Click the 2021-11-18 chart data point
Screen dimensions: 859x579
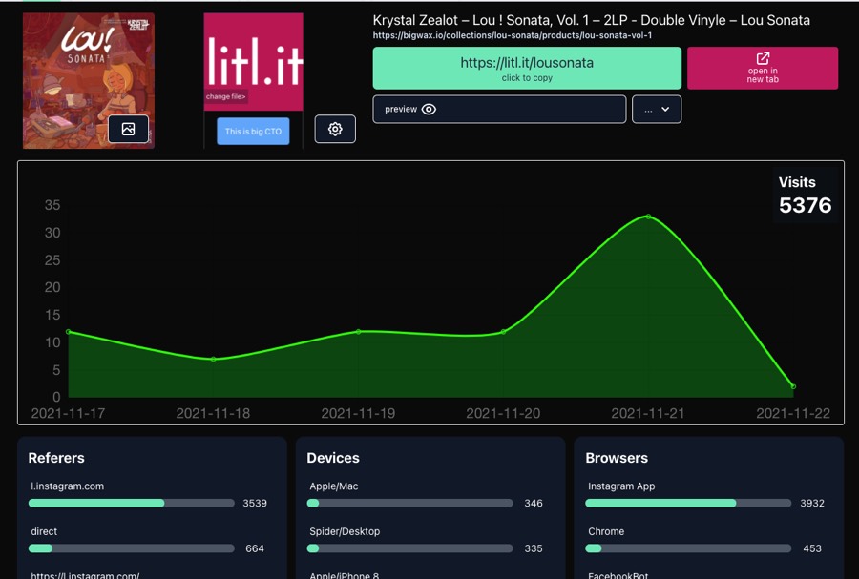[x=213, y=359]
